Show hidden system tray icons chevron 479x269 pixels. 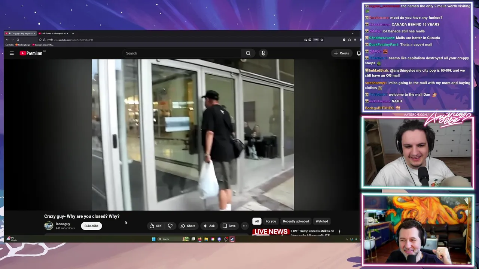pyautogui.click(x=347, y=239)
